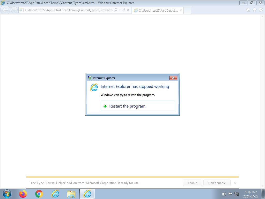Image resolution: width=265 pixels, height=199 pixels.
Task: Open a new blank tab
Action: (187, 10)
